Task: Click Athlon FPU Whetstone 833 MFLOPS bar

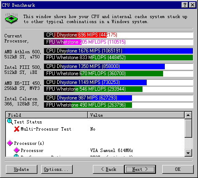Action: click(x=119, y=58)
